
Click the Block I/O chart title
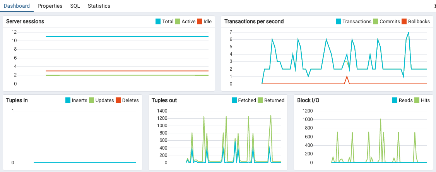coord(308,100)
